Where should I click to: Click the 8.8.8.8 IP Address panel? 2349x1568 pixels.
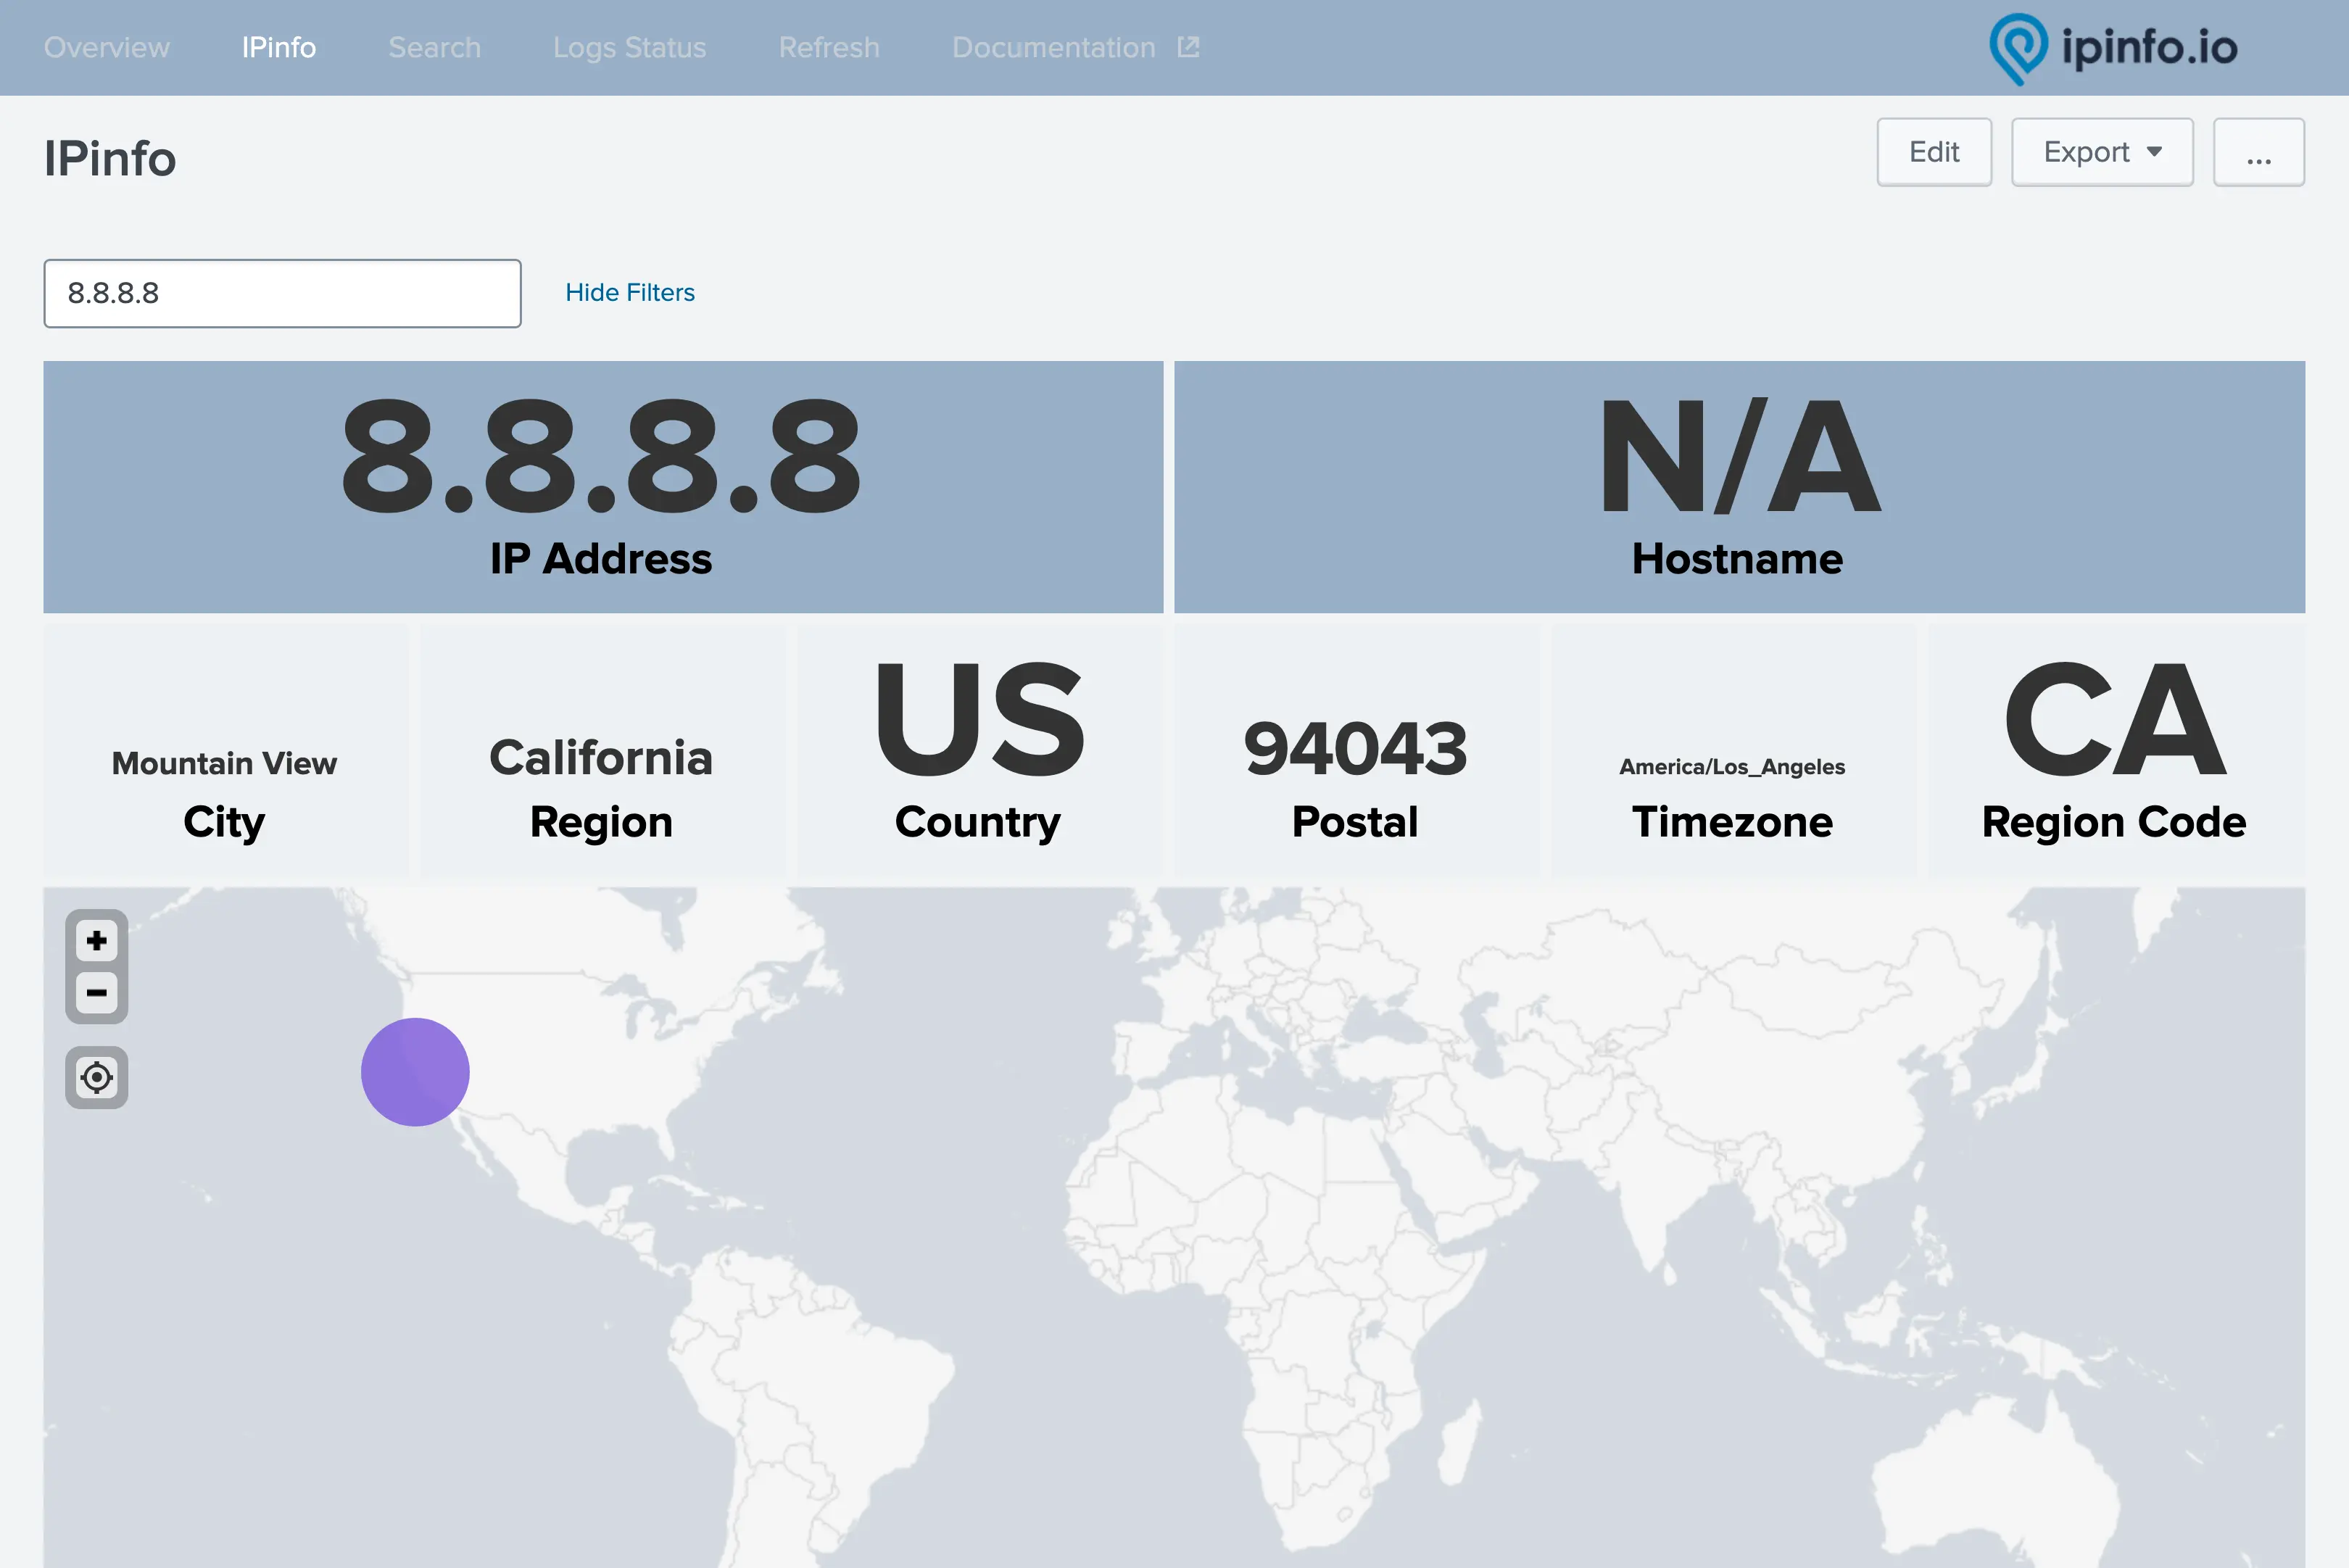point(601,487)
